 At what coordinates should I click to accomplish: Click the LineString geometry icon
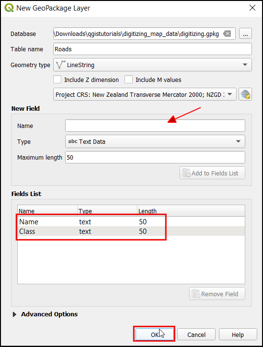(61, 65)
